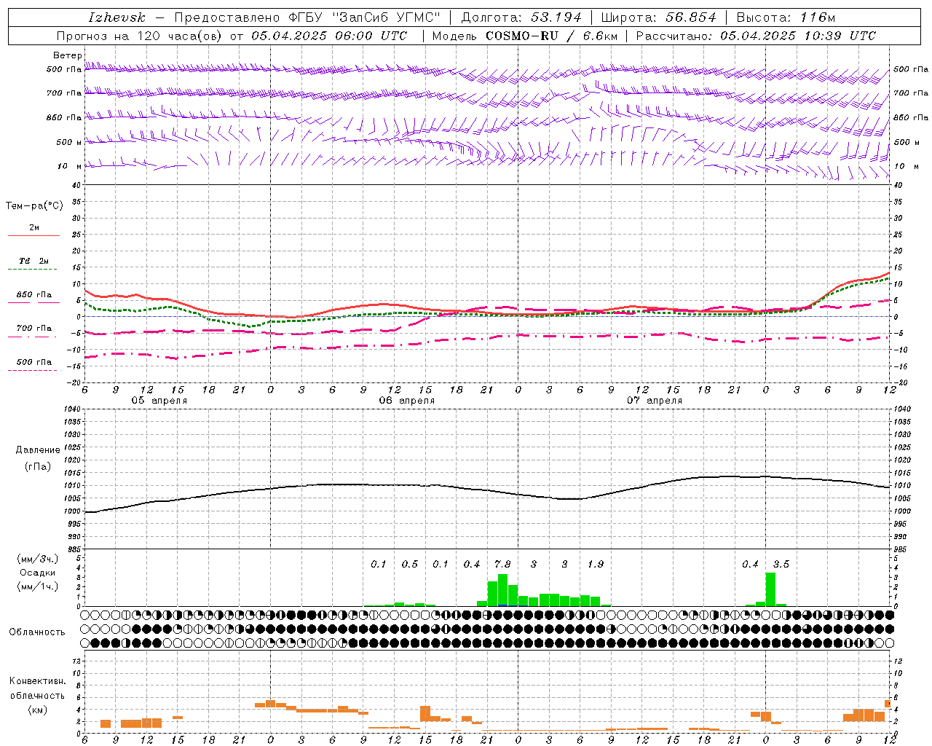Click the tall green bar under 3.5 total
932x746 pixels.
[x=770, y=589]
